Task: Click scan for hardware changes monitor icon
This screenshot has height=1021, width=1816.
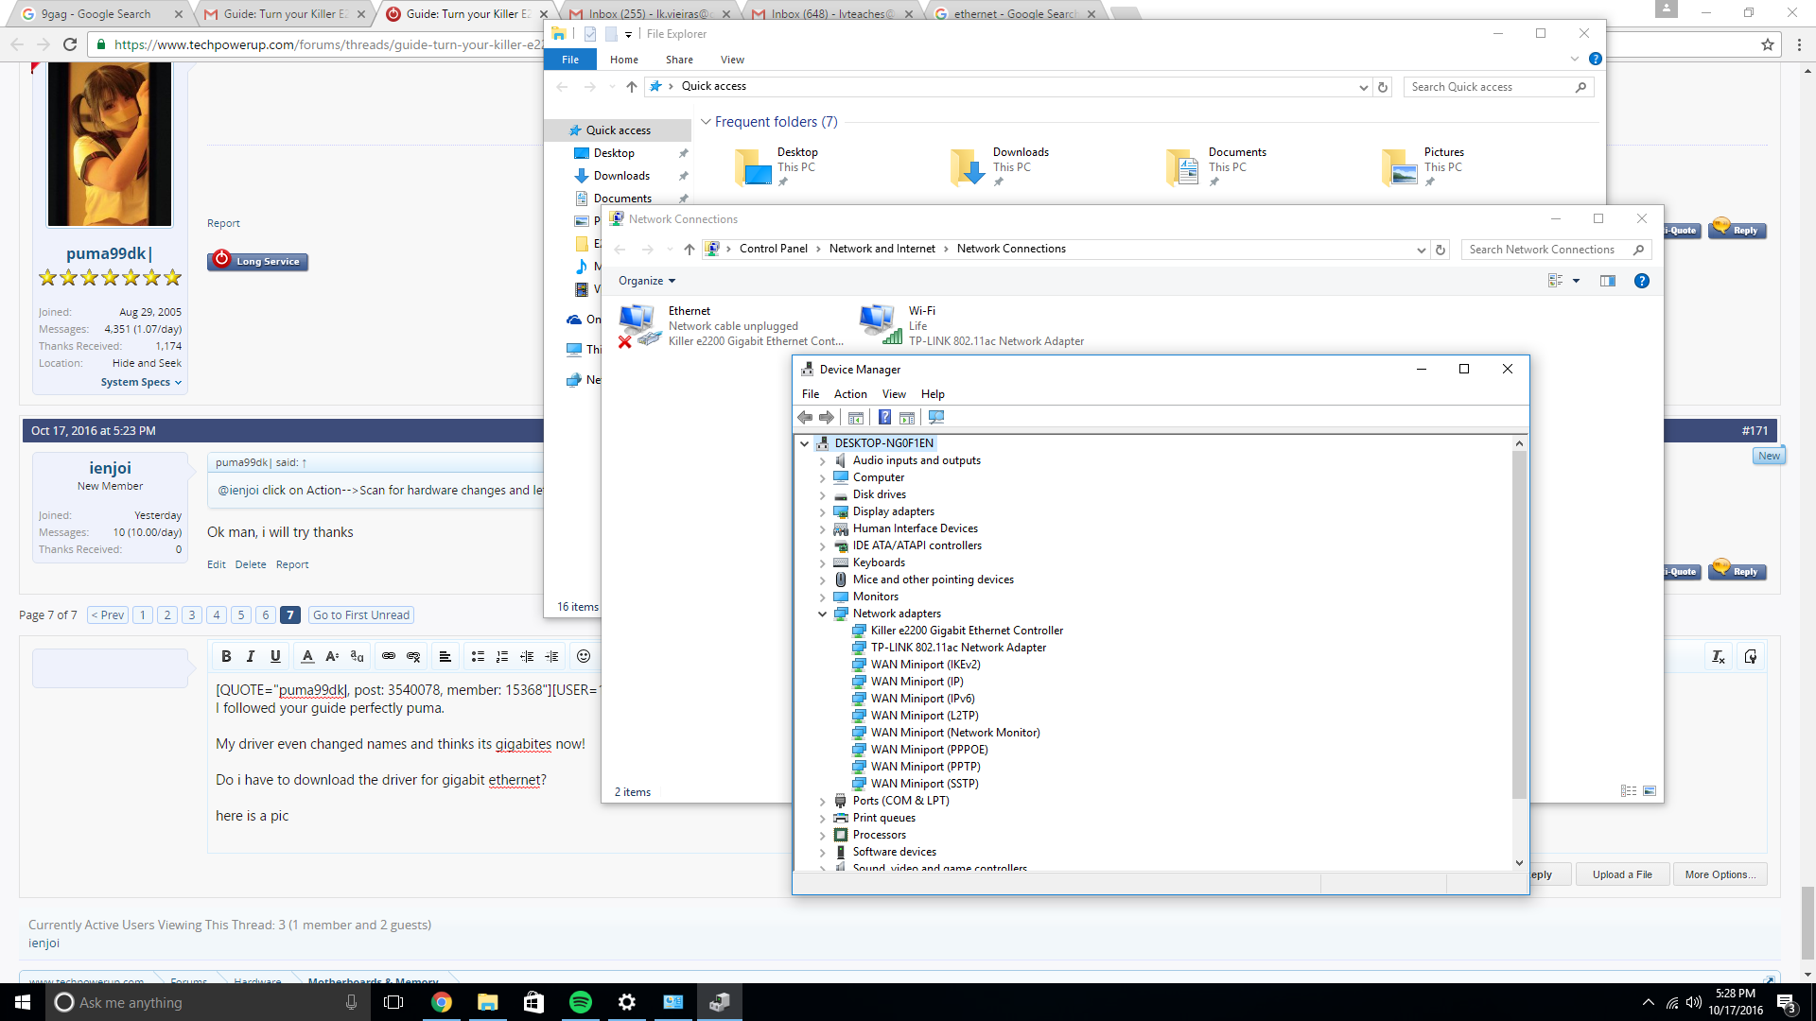Action: click(x=936, y=417)
